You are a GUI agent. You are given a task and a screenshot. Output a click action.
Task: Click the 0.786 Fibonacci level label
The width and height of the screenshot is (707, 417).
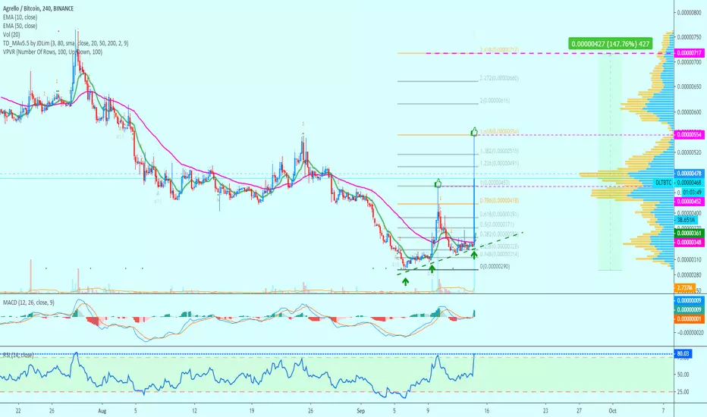(x=499, y=200)
